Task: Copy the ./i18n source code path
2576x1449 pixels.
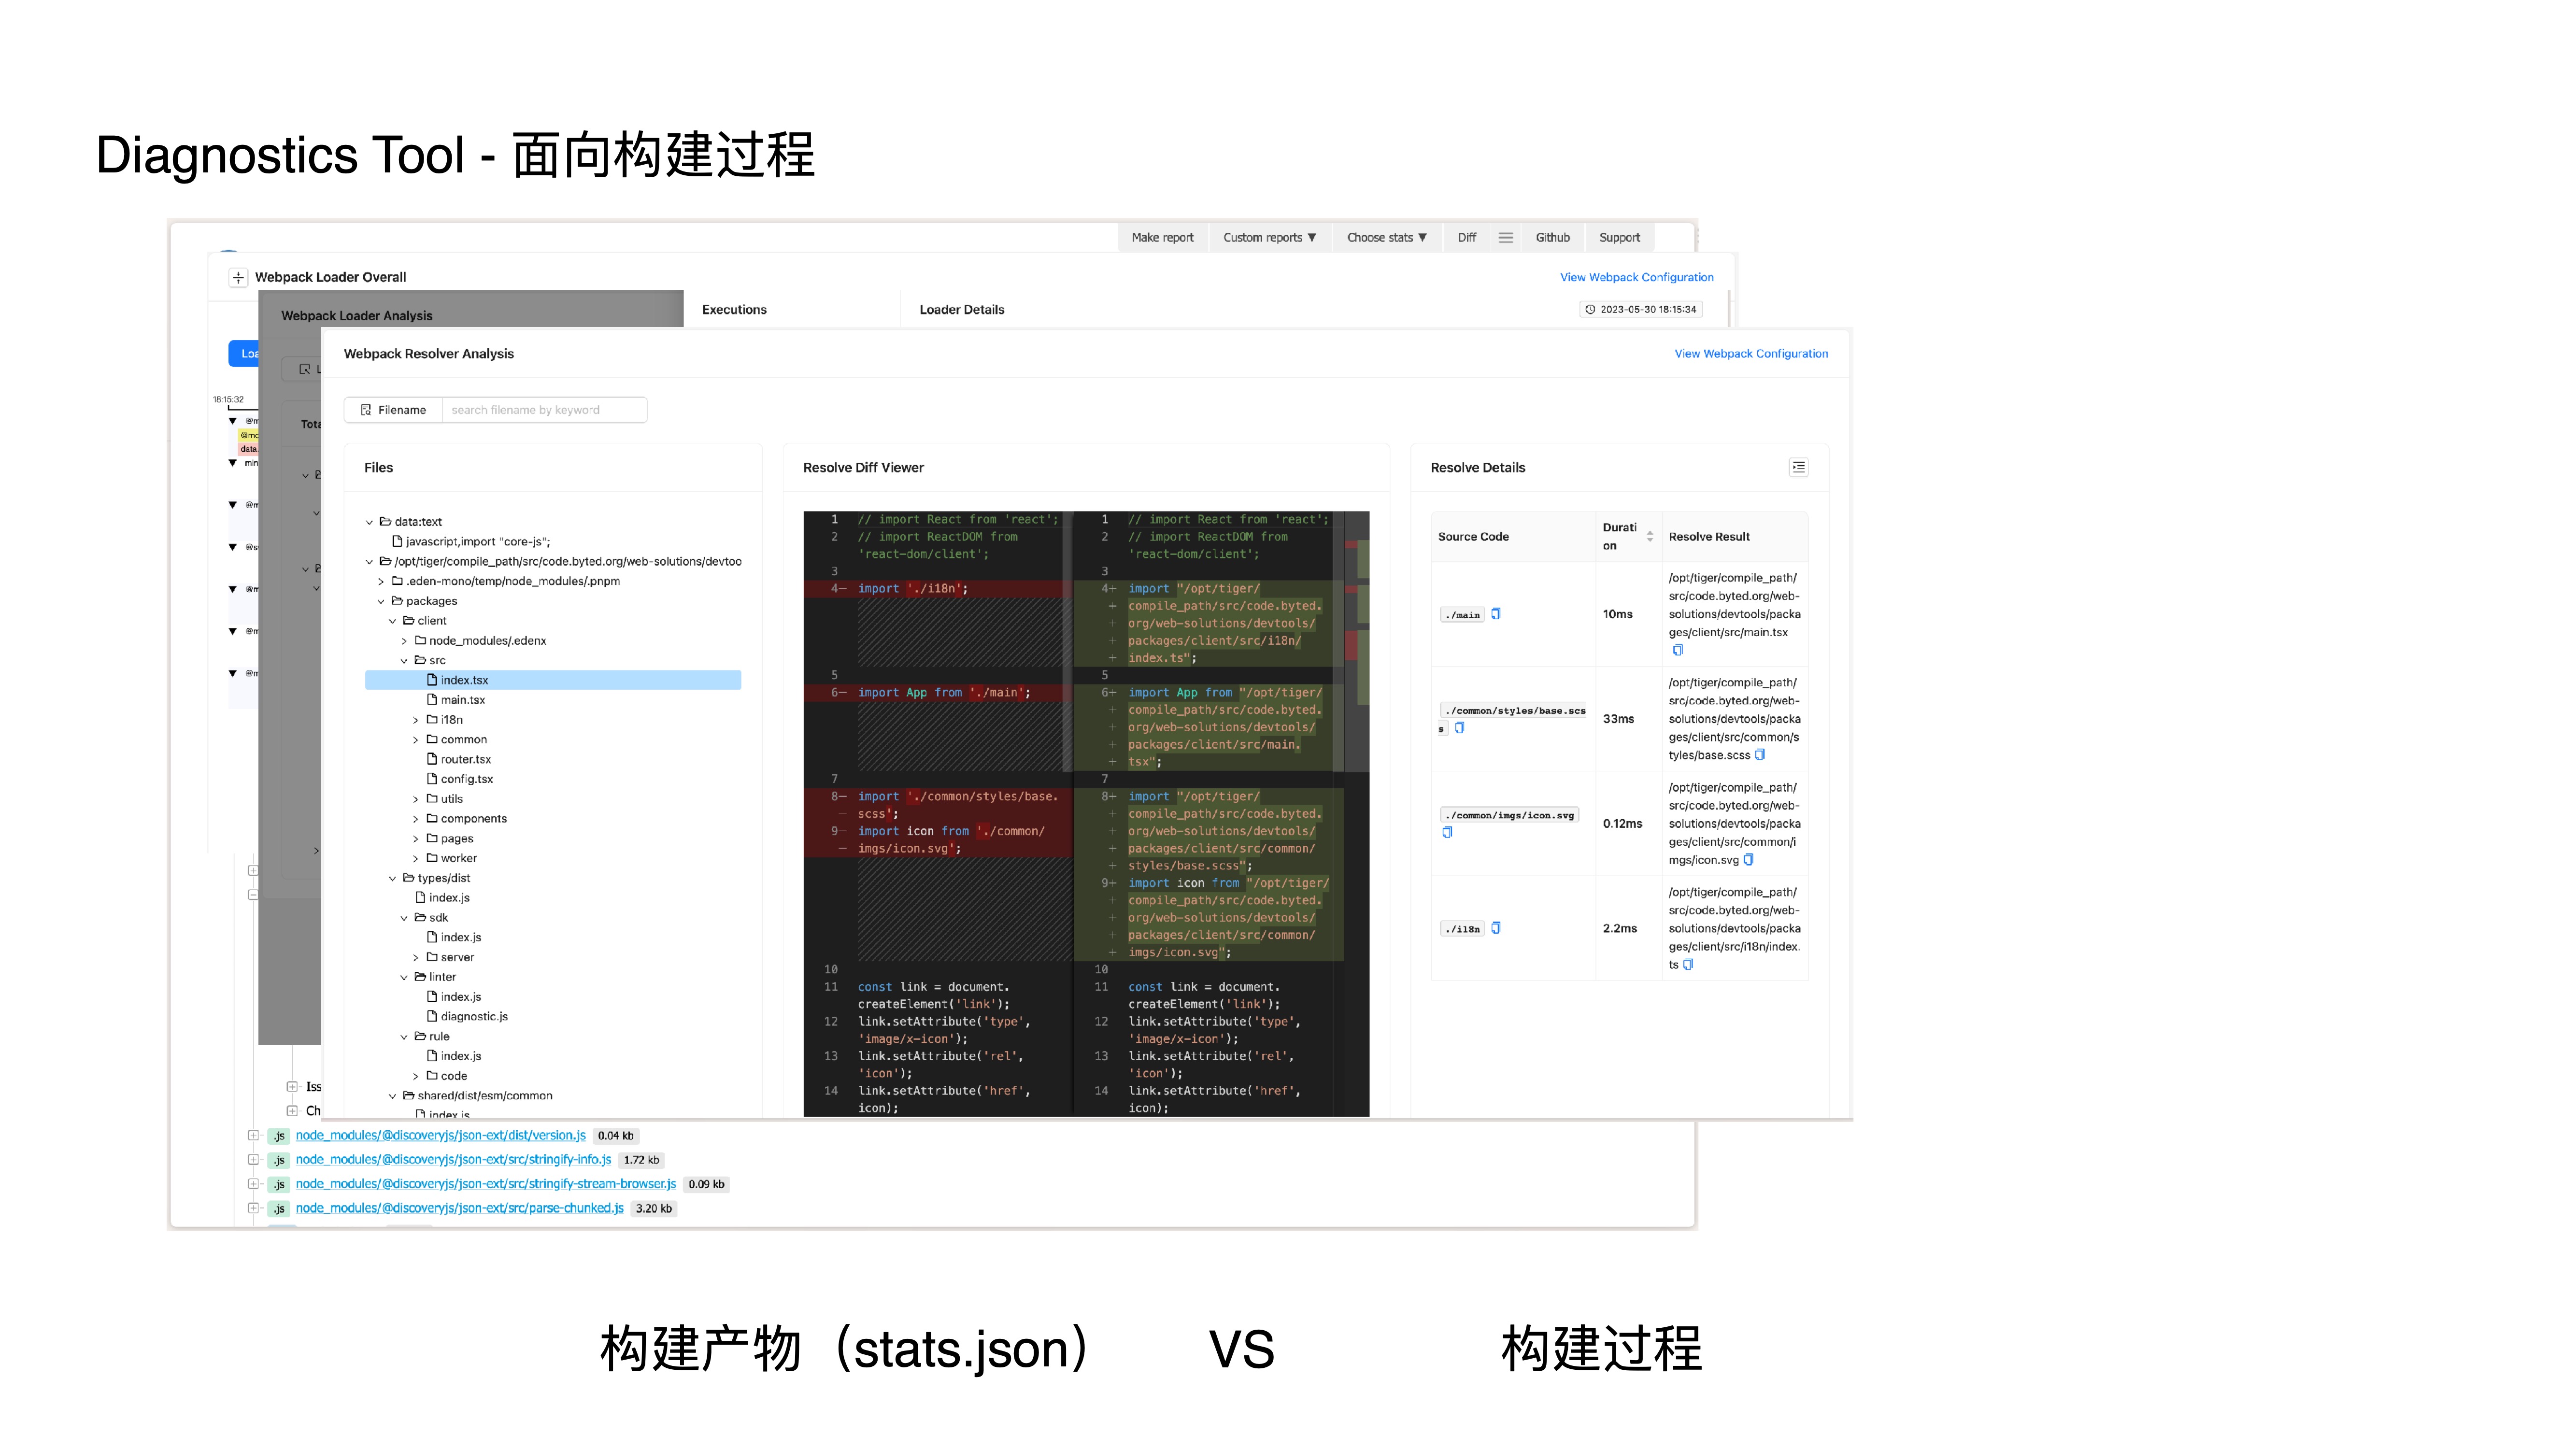Action: (1496, 928)
